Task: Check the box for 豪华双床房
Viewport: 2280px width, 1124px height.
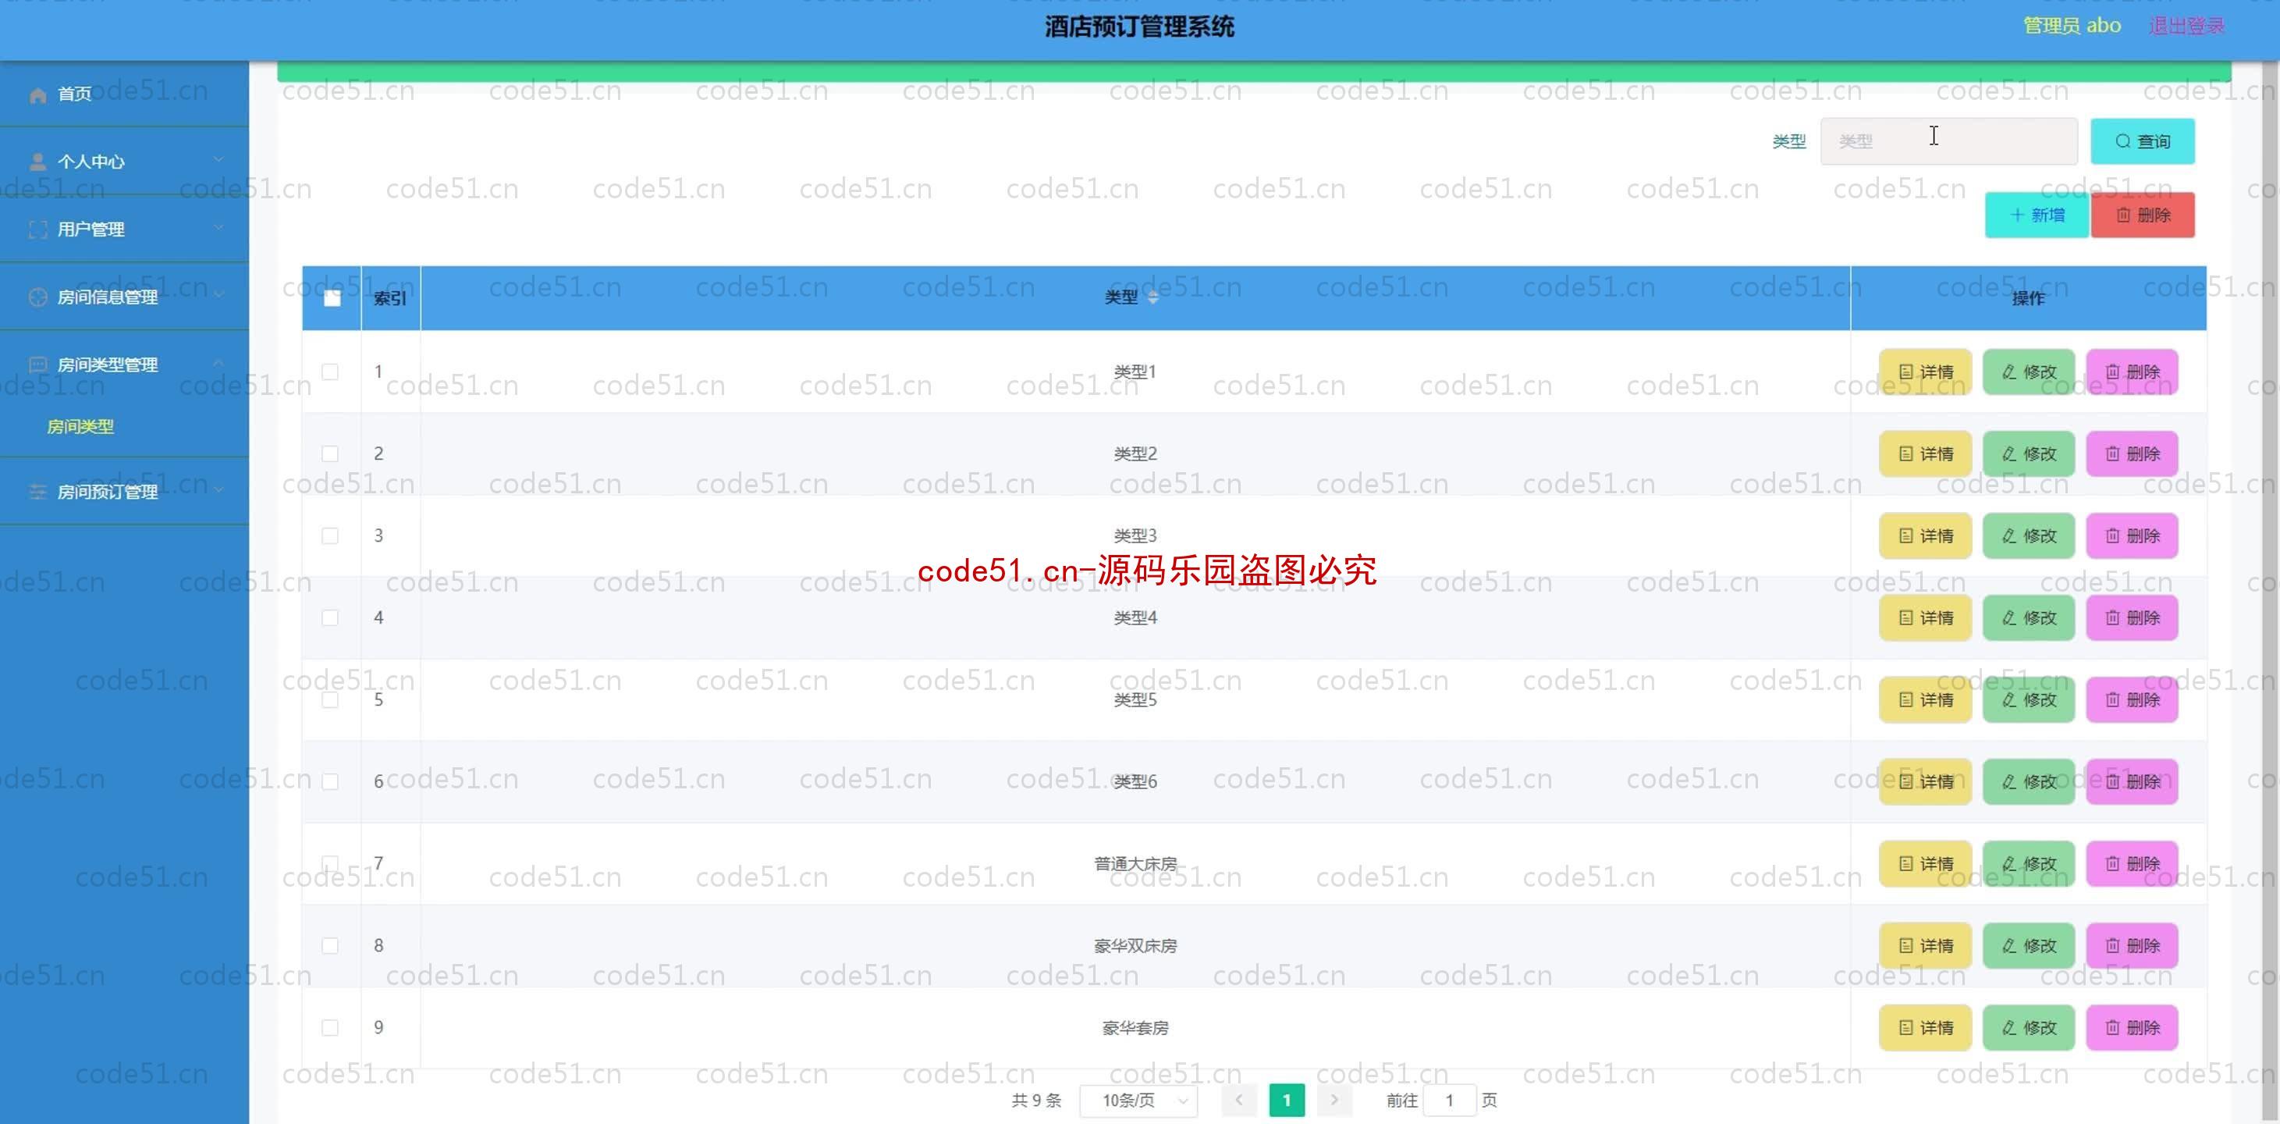Action: point(330,946)
